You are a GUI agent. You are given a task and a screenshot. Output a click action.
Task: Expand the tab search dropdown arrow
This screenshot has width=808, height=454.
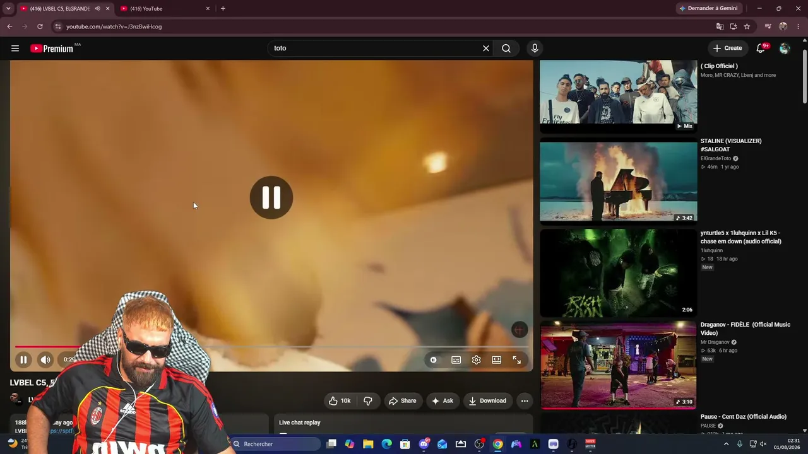8,9
